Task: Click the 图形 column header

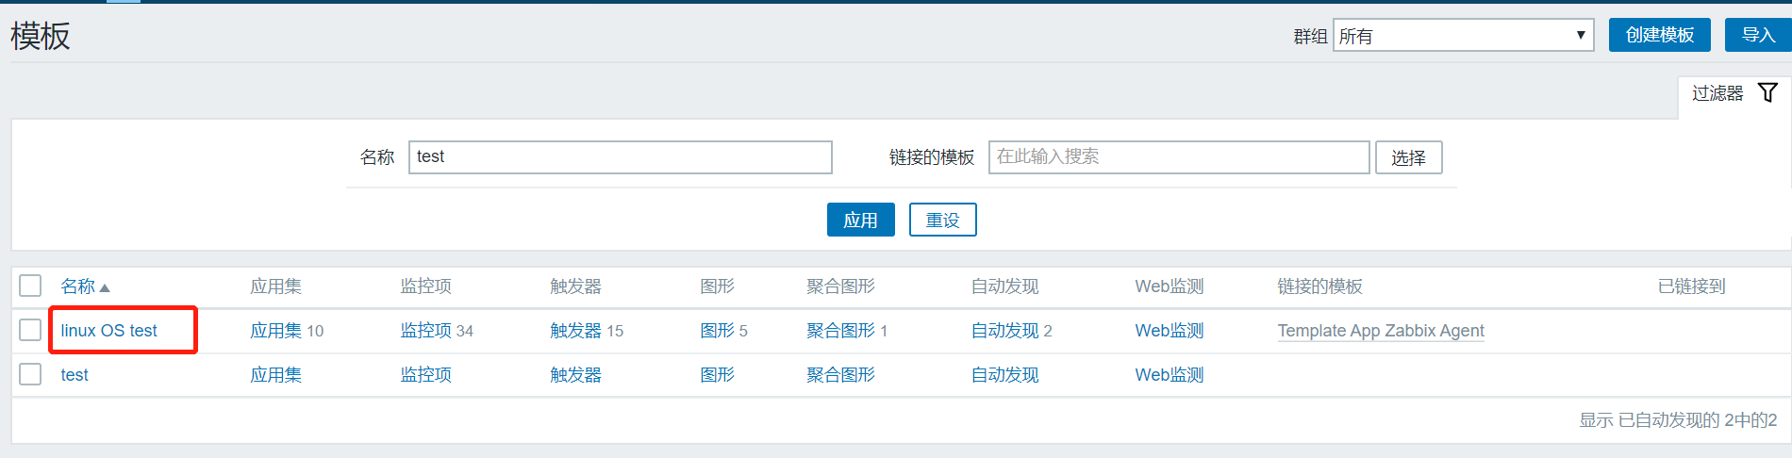Action: [717, 286]
